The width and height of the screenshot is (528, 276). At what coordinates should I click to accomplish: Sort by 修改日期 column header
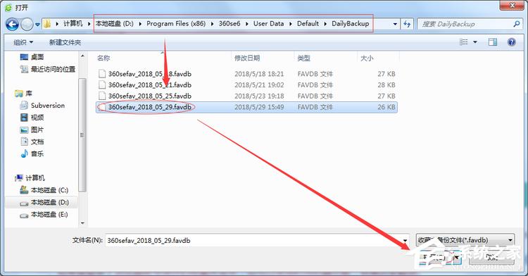pos(247,58)
